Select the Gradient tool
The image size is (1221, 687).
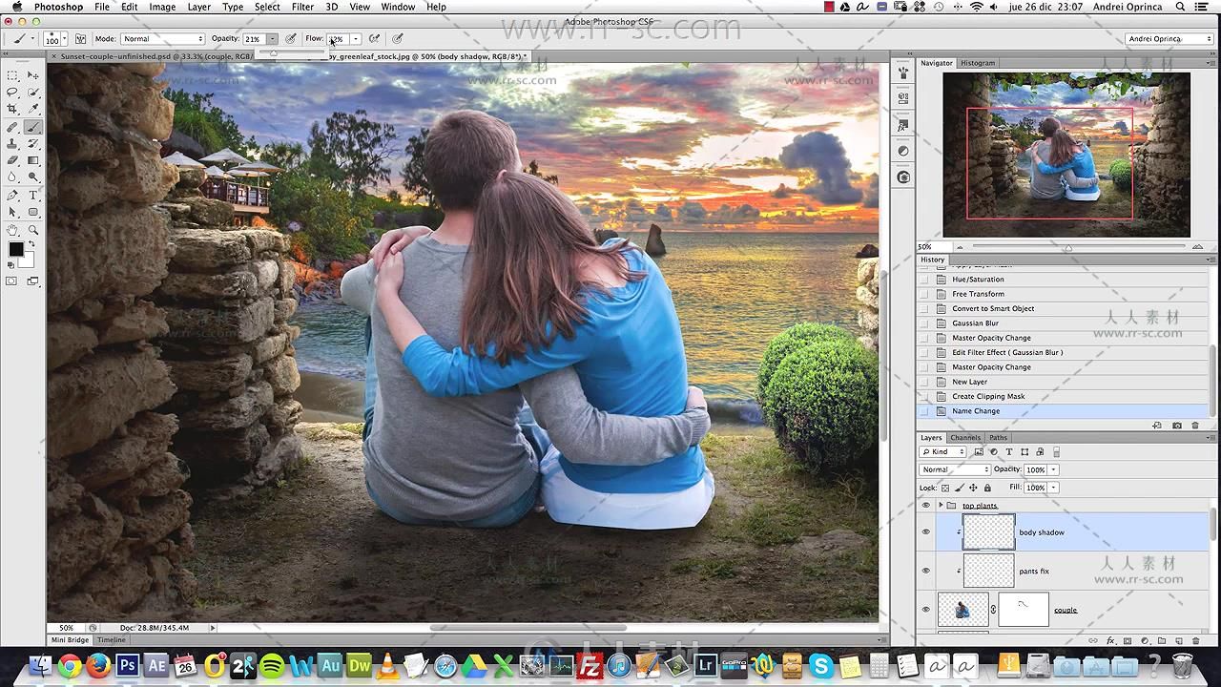[33, 160]
